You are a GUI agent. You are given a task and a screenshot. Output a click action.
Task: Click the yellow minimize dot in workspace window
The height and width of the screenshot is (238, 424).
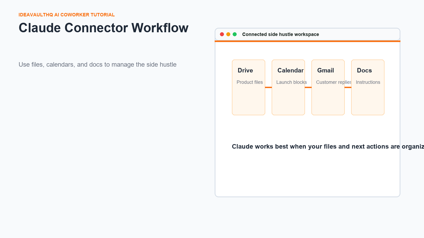pos(228,34)
